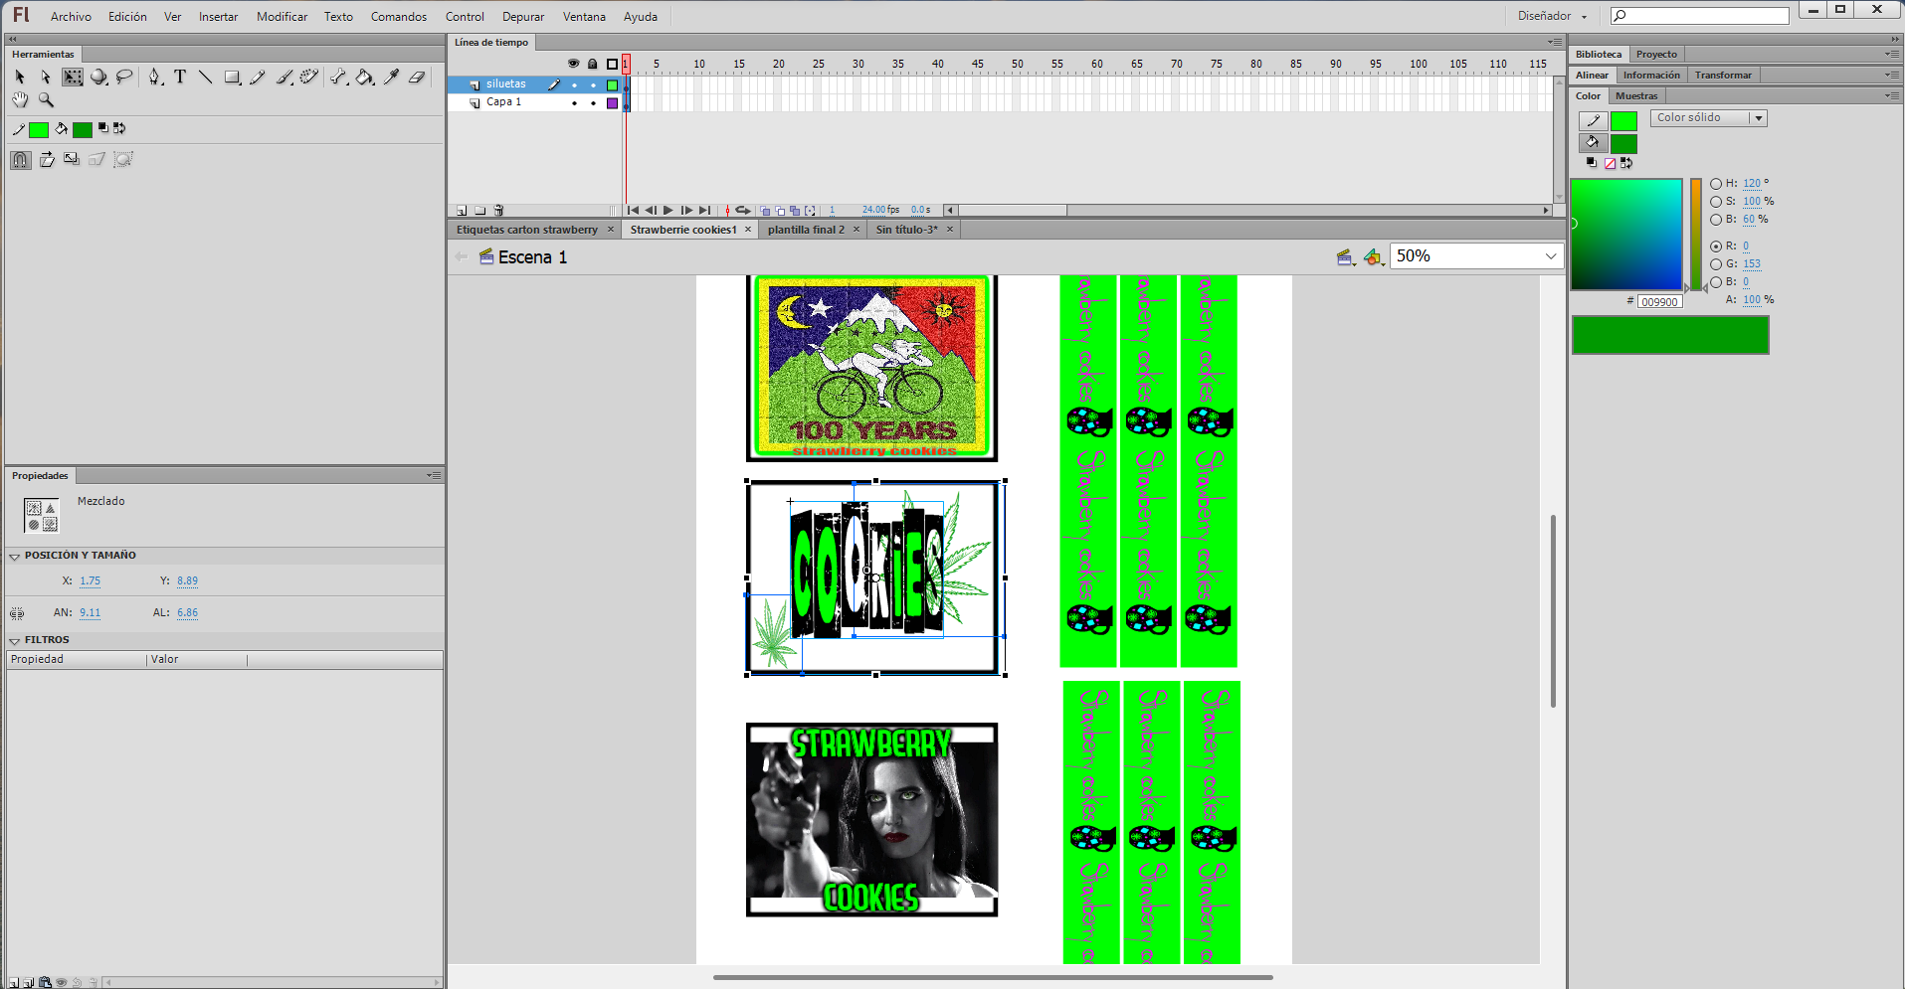1905x989 pixels.
Task: Switch to the plantilla final 2 tab
Action: (805, 230)
